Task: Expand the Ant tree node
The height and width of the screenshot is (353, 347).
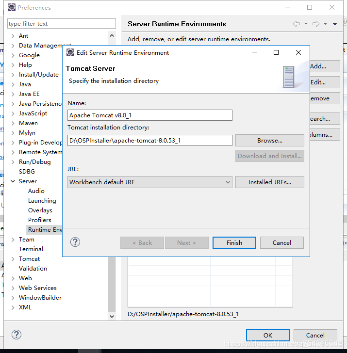Action: click(13, 36)
